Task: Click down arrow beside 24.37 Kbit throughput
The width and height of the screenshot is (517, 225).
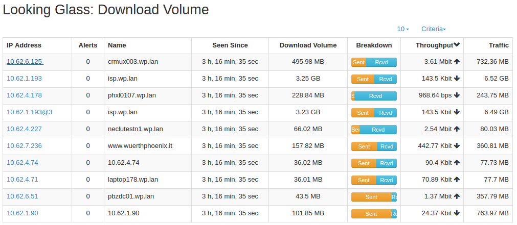Action: point(457,213)
